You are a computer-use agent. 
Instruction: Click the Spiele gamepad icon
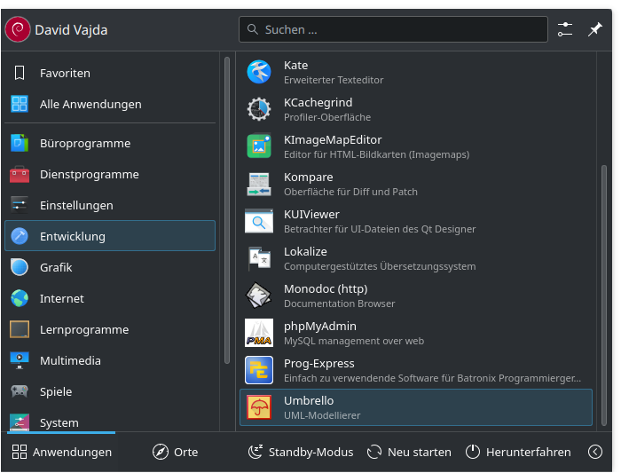20,391
